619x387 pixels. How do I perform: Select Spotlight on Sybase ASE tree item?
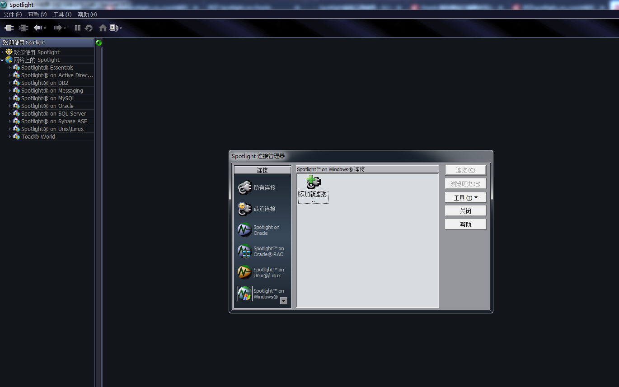coord(54,121)
